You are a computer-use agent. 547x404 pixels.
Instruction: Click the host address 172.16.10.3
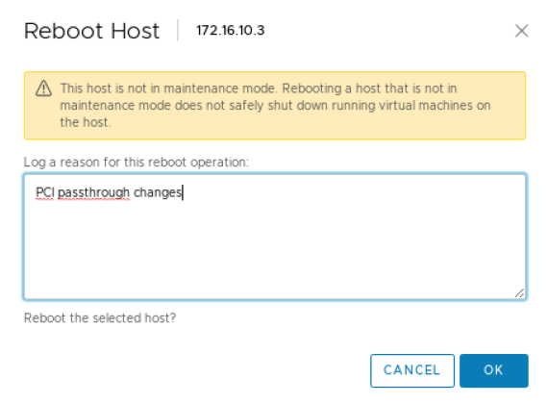click(231, 31)
